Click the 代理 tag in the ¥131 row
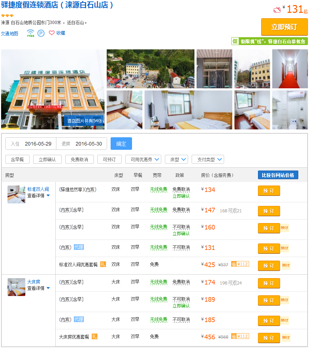The height and width of the screenshot is (350, 309). pyautogui.click(x=78, y=247)
